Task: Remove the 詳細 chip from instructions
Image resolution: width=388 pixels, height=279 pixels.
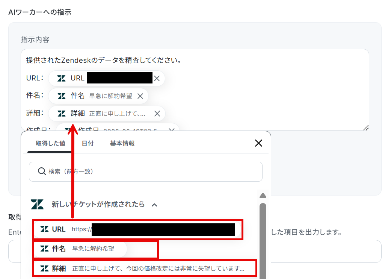Action: click(157, 114)
